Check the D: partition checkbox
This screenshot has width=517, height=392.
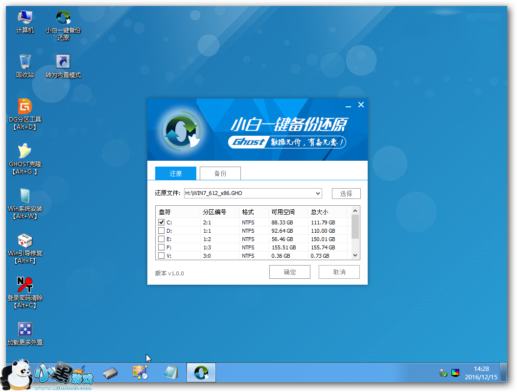click(x=162, y=230)
